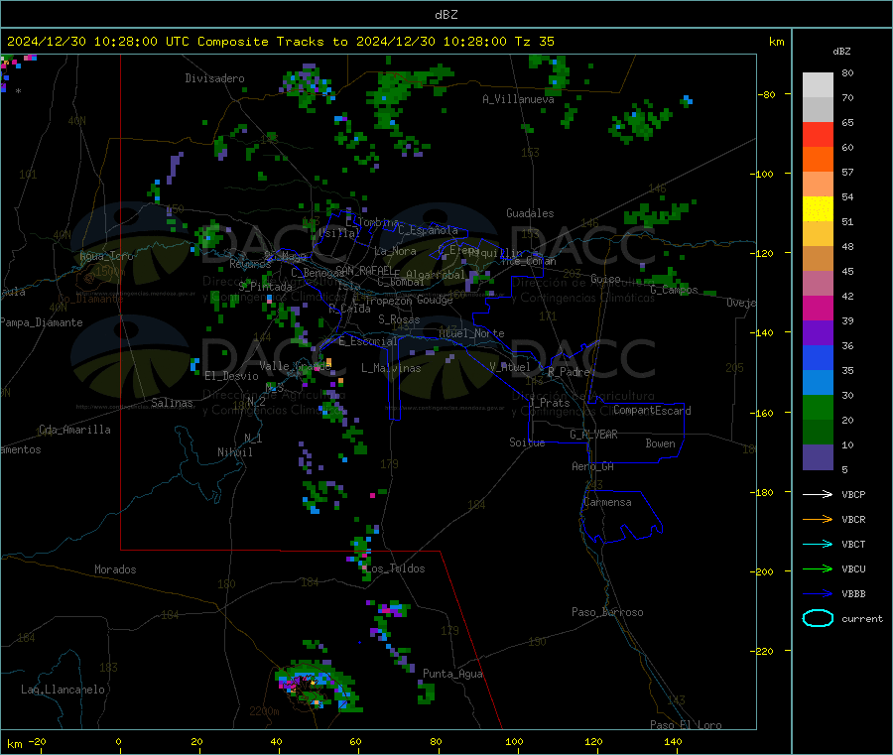This screenshot has height=755, width=893.
Task: Click the 'Paso_Barroso' map label
Action: (x=607, y=612)
